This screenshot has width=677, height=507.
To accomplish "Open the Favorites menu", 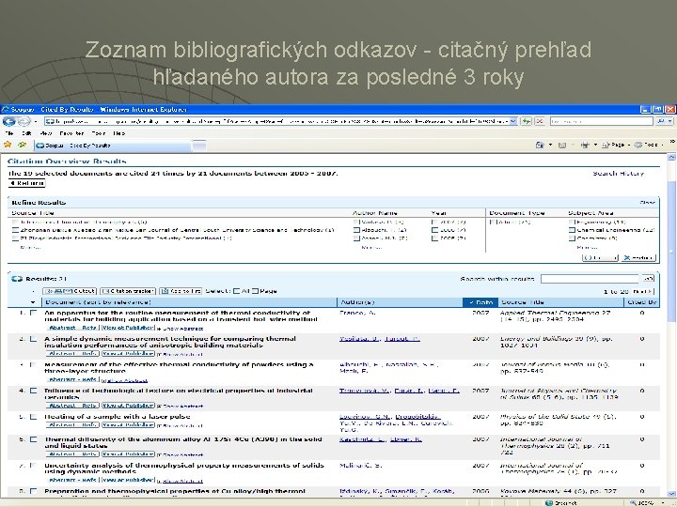I will click(x=71, y=133).
